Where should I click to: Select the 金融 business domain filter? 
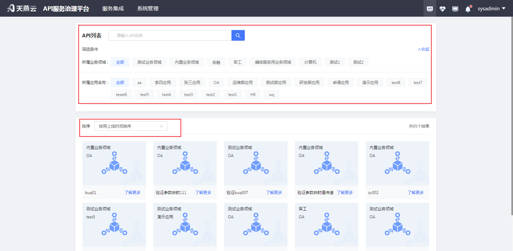pyautogui.click(x=216, y=62)
